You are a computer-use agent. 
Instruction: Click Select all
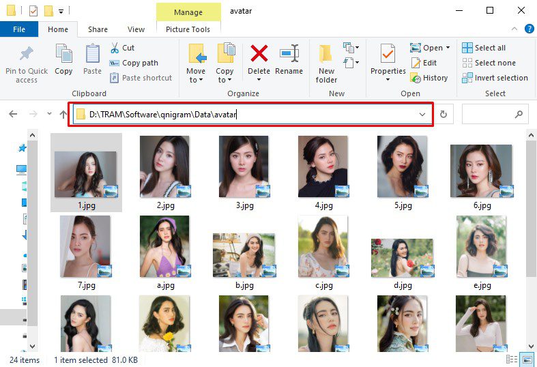coord(484,48)
